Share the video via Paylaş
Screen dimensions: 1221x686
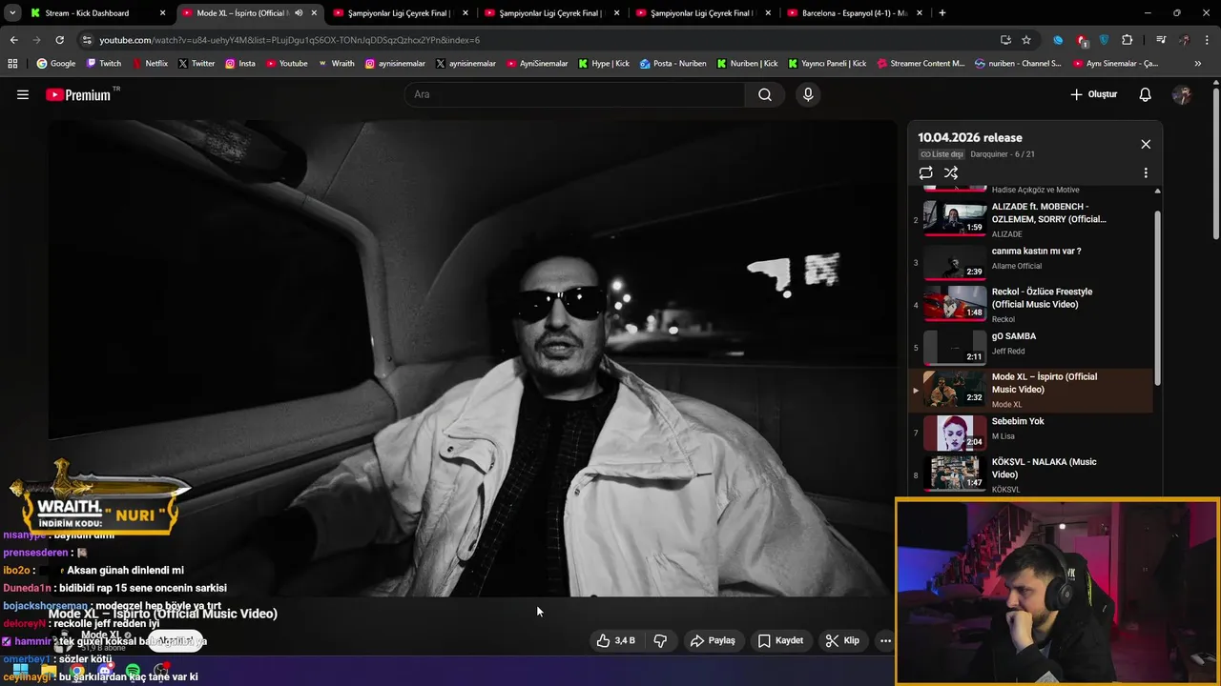click(x=714, y=640)
